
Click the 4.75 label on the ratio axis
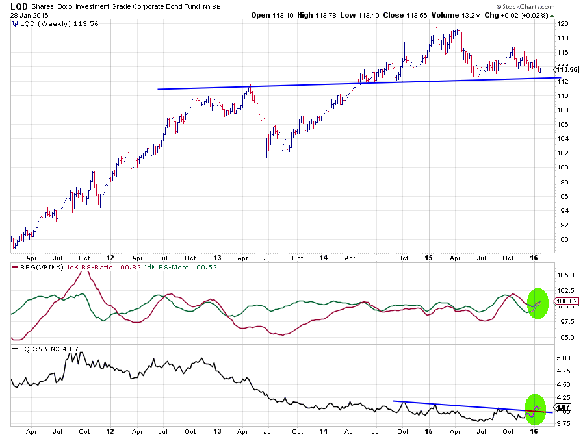pos(564,371)
